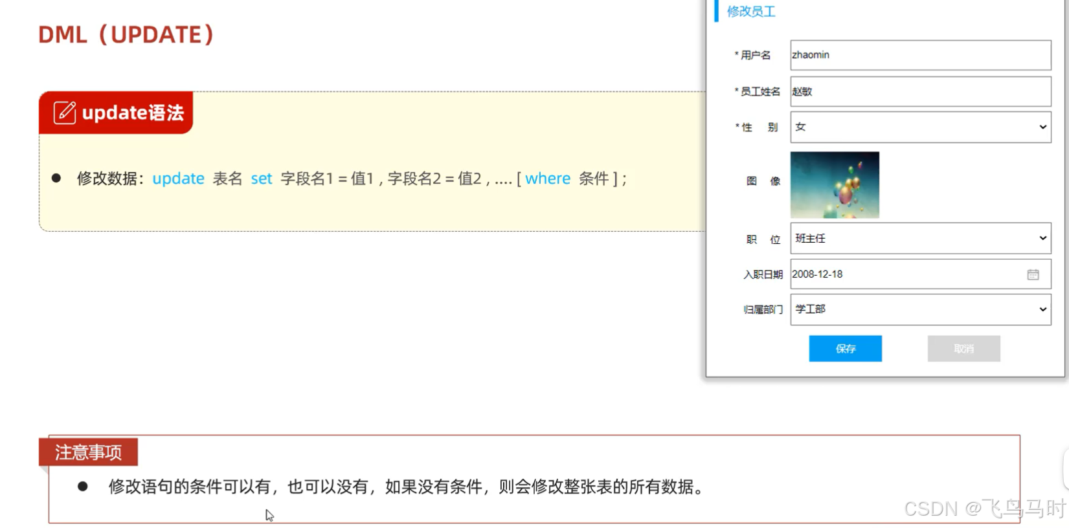
Task: Click the hire date field 2008-12-18
Action: (x=920, y=274)
